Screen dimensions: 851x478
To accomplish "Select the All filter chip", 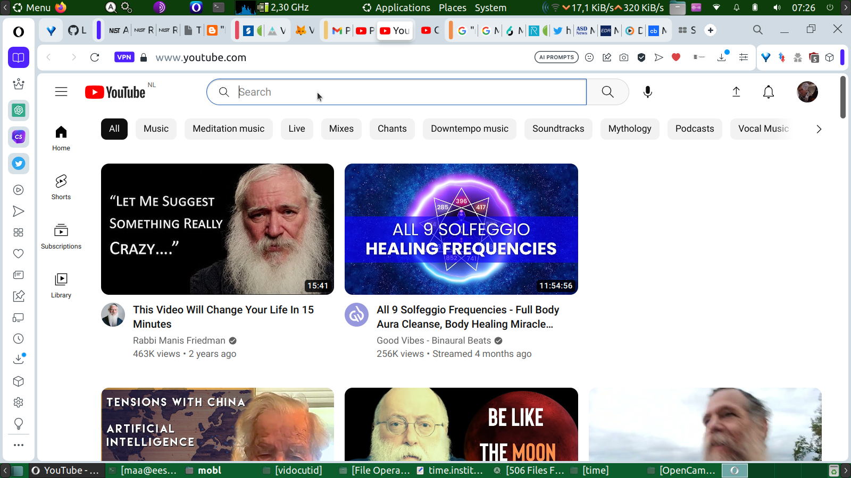I will point(114,129).
